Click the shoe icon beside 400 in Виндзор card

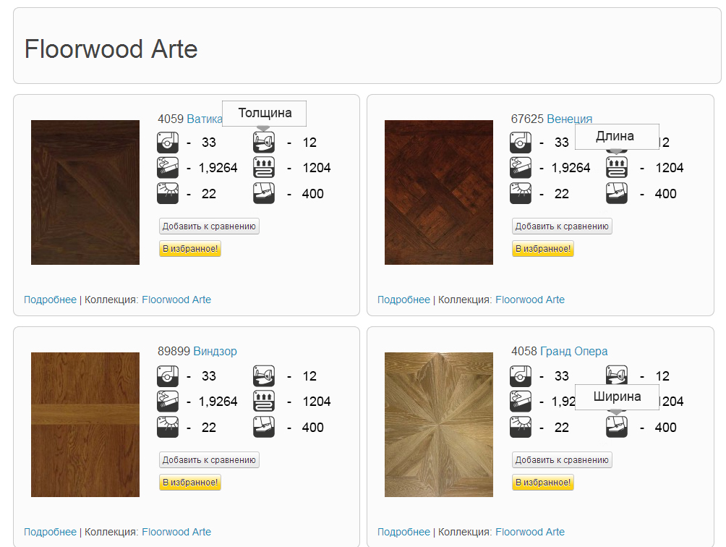[264, 427]
